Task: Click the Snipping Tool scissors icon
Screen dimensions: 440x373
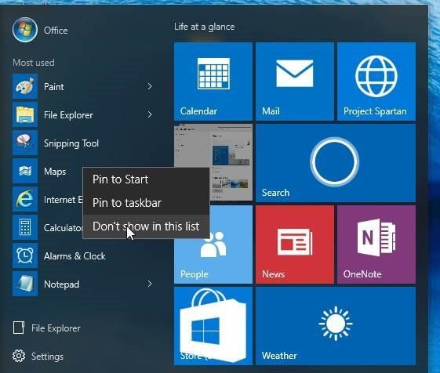Action: tap(25, 143)
